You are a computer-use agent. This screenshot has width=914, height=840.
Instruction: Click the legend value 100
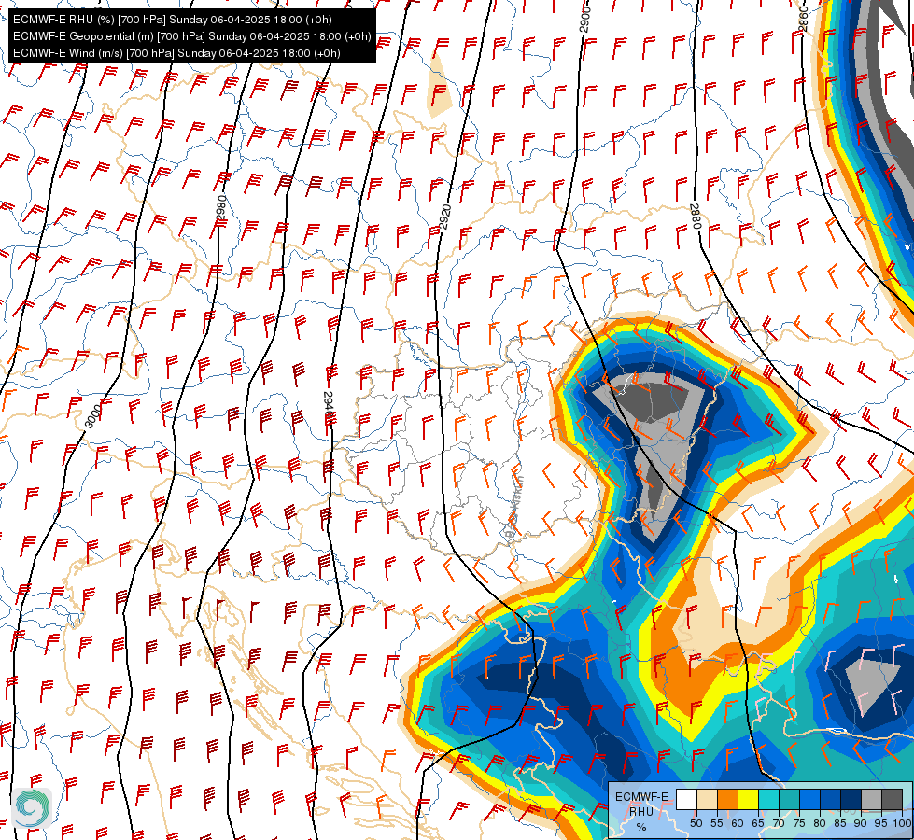(902, 823)
